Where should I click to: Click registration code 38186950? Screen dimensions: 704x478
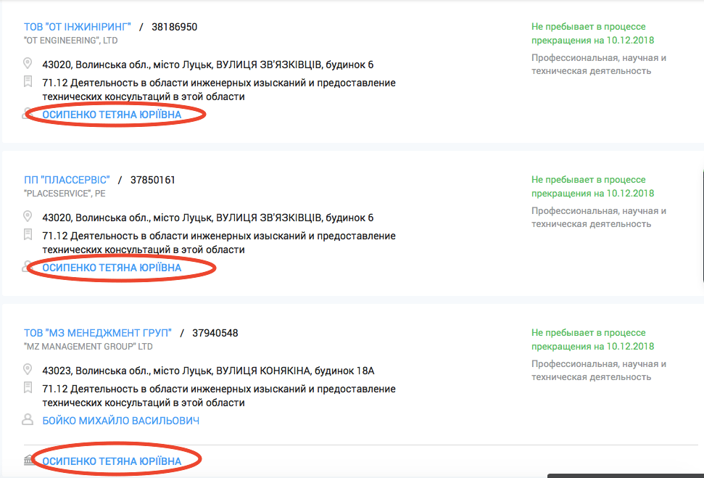point(174,27)
